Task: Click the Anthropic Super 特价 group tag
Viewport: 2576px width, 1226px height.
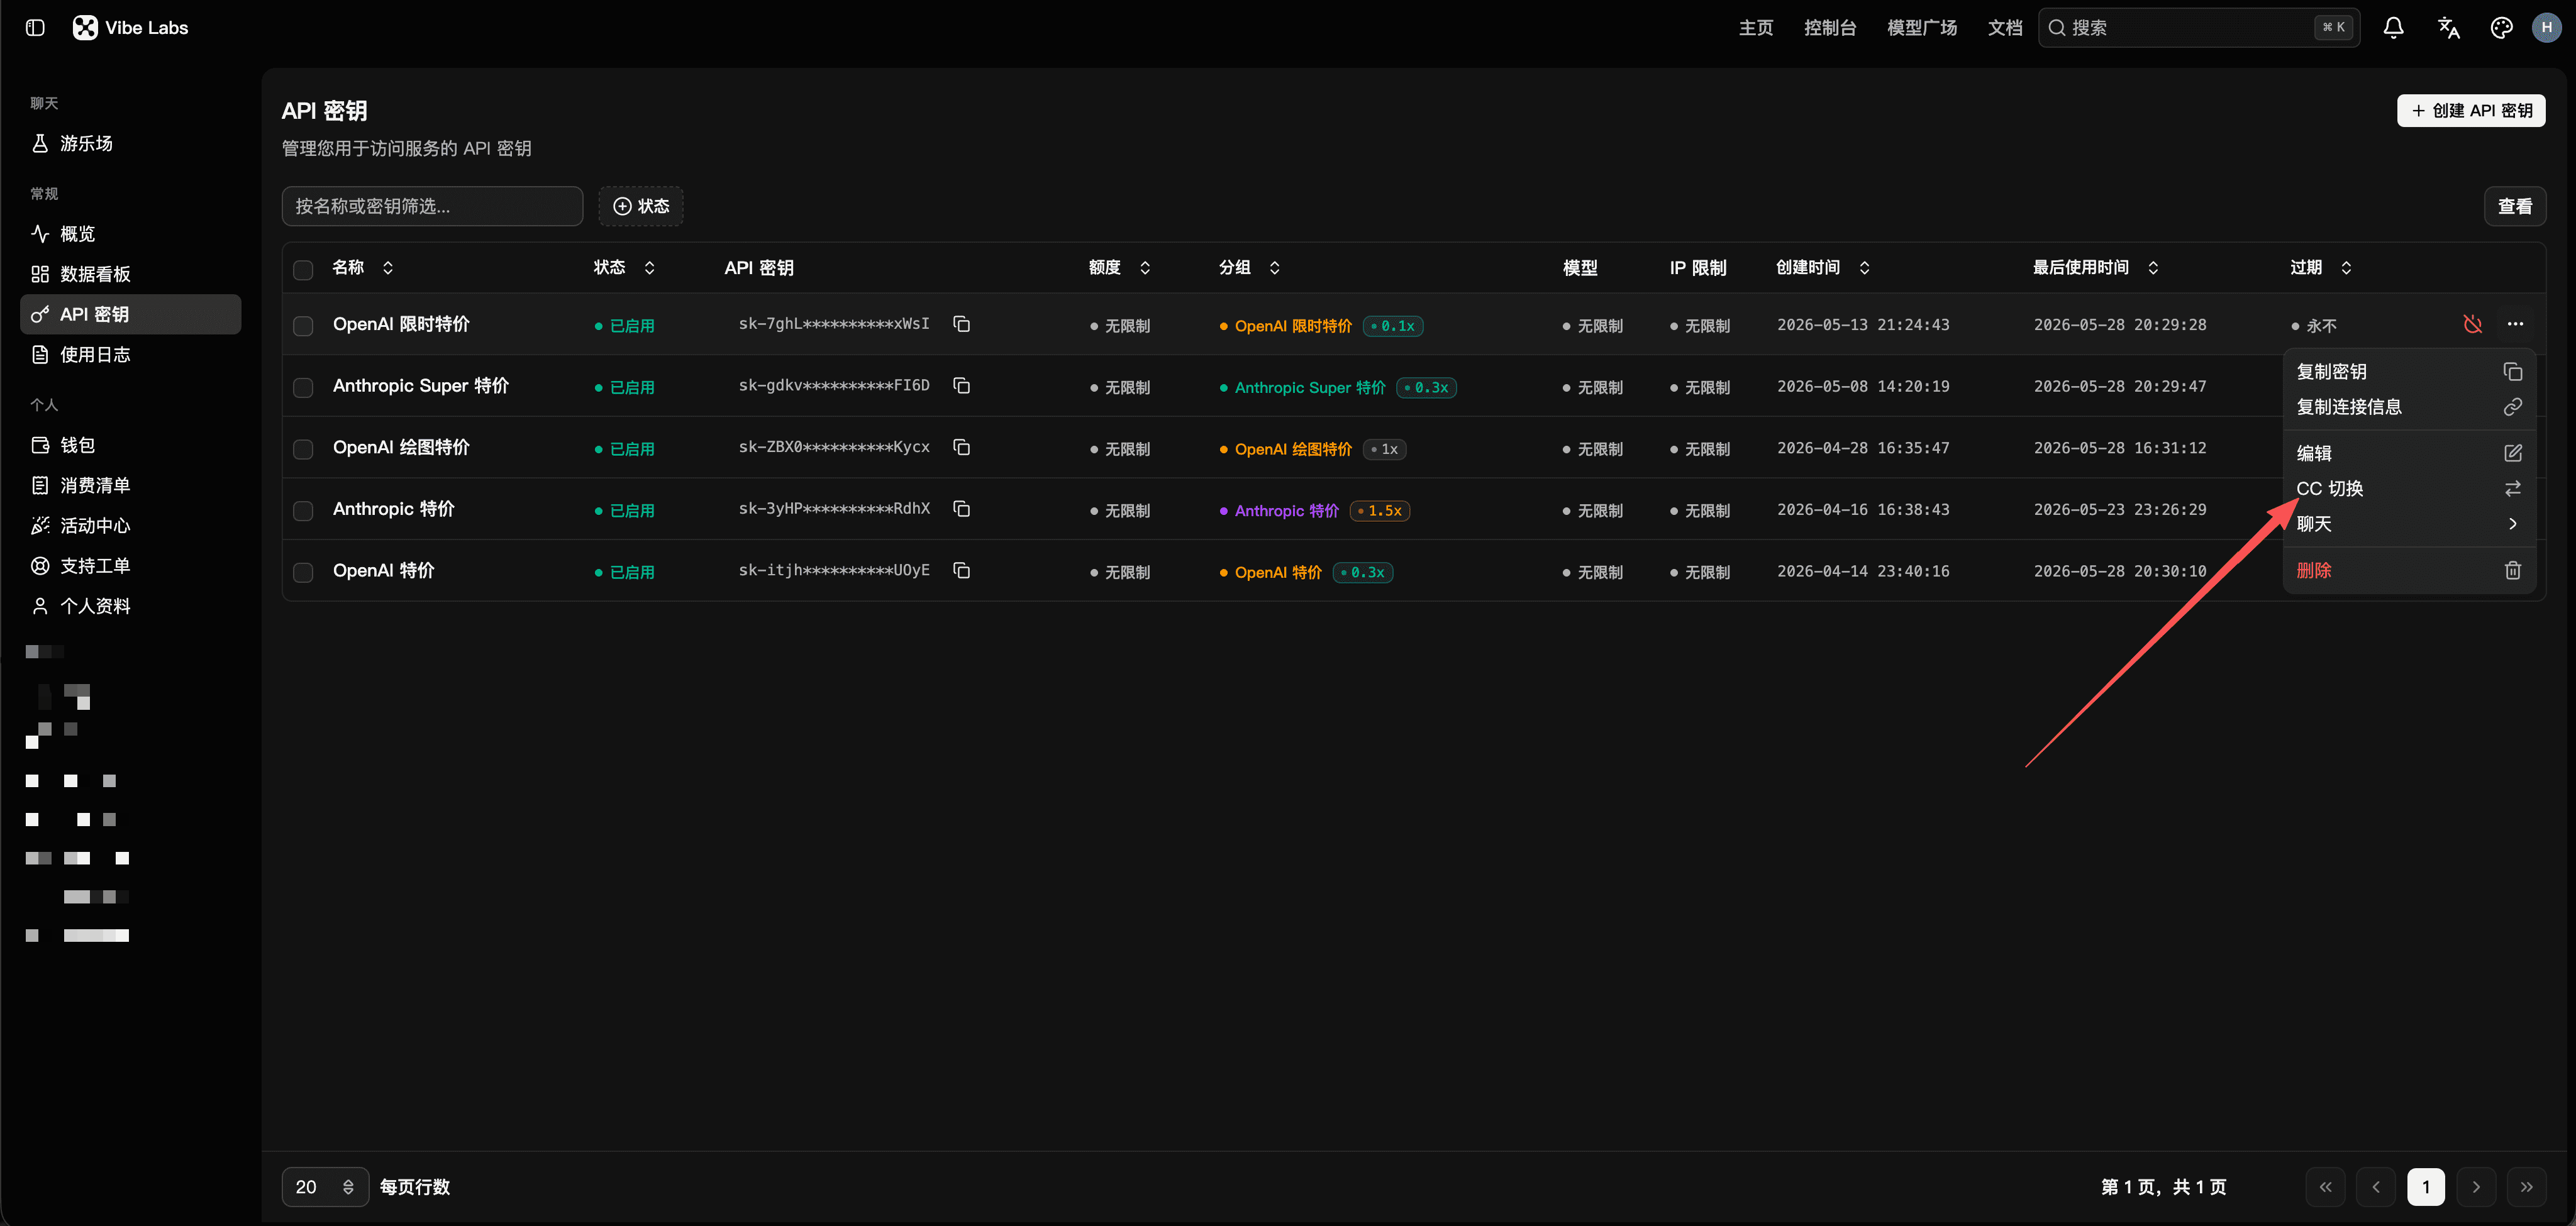Action: click(x=1302, y=388)
